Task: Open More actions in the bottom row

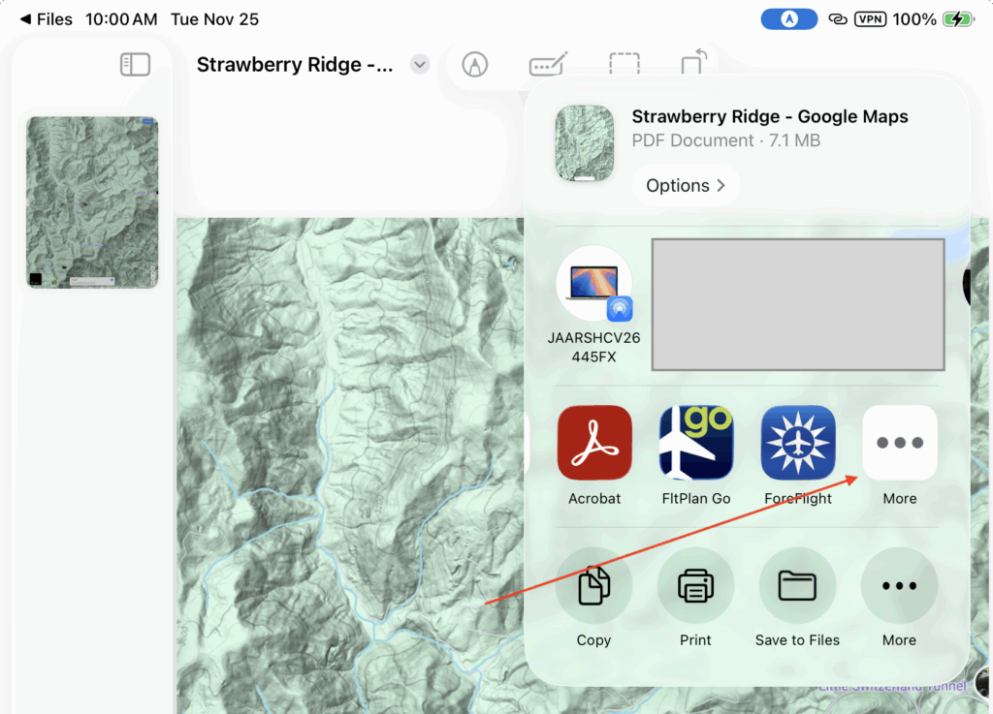Action: click(899, 586)
